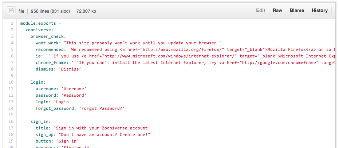Select line number 10
Image resolution: width=339 pixels, height=148 pixels.
coord(11,82)
